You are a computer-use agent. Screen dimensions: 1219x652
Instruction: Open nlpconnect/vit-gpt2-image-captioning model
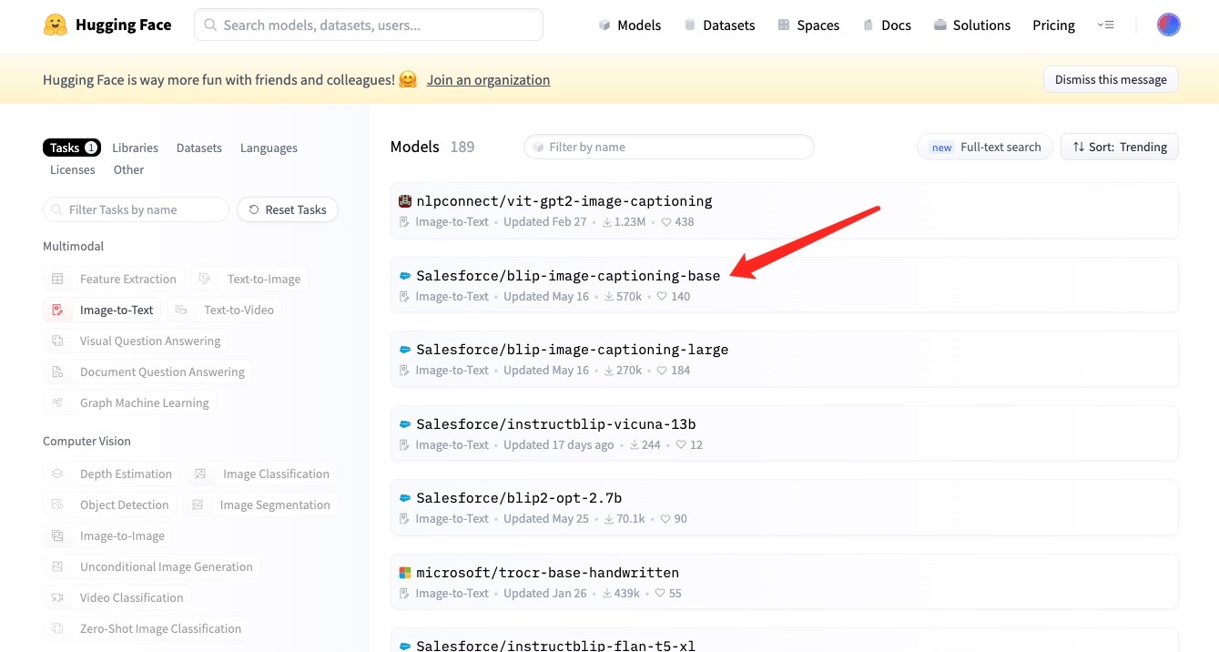(784, 210)
